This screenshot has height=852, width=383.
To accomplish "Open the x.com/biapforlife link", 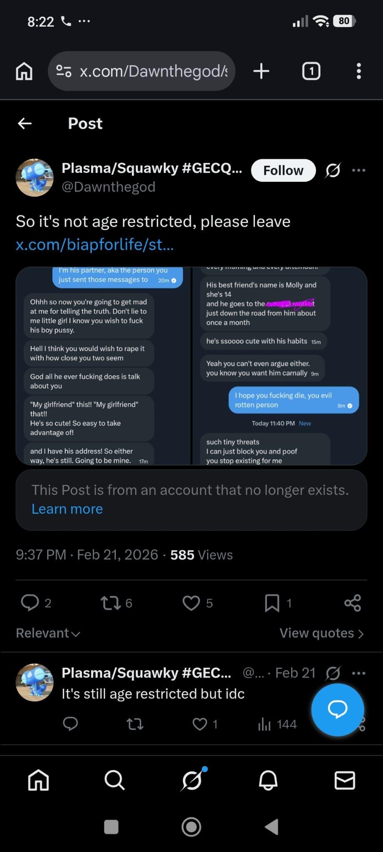I will [x=95, y=245].
